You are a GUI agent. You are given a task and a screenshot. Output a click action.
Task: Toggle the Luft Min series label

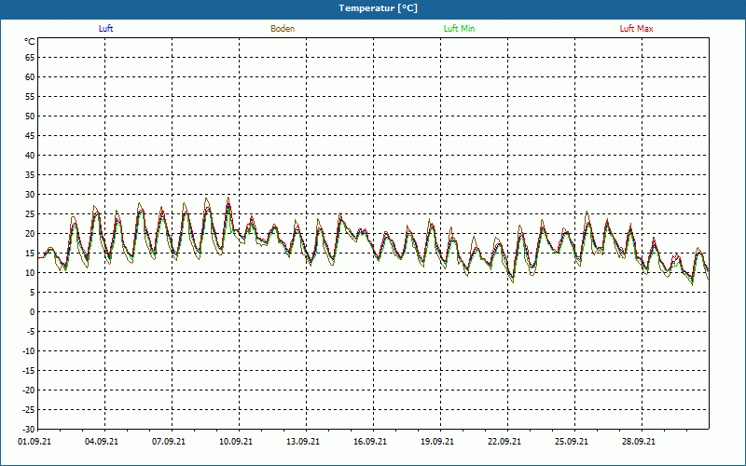459,29
